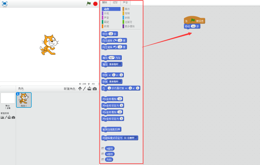Enable the 方向 reporter checkbox
The image size is (260, 165).
click(103, 159)
